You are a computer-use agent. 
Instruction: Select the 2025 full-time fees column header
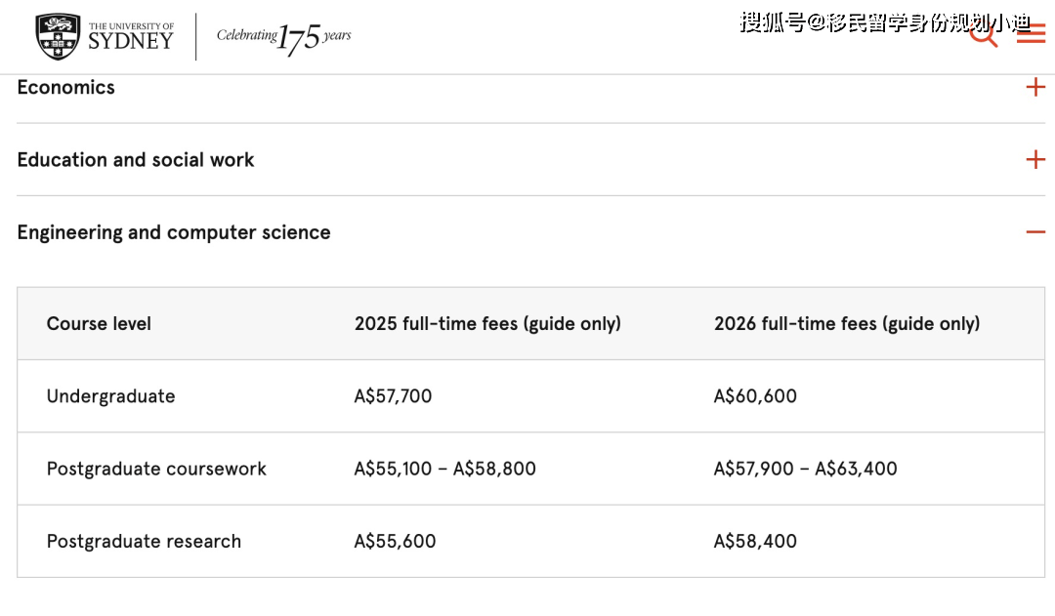pos(487,323)
